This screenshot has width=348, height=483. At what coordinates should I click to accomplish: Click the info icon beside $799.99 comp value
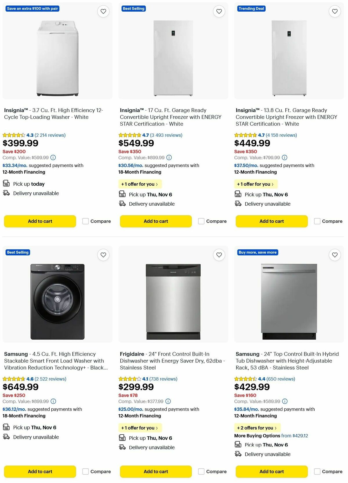[284, 158]
